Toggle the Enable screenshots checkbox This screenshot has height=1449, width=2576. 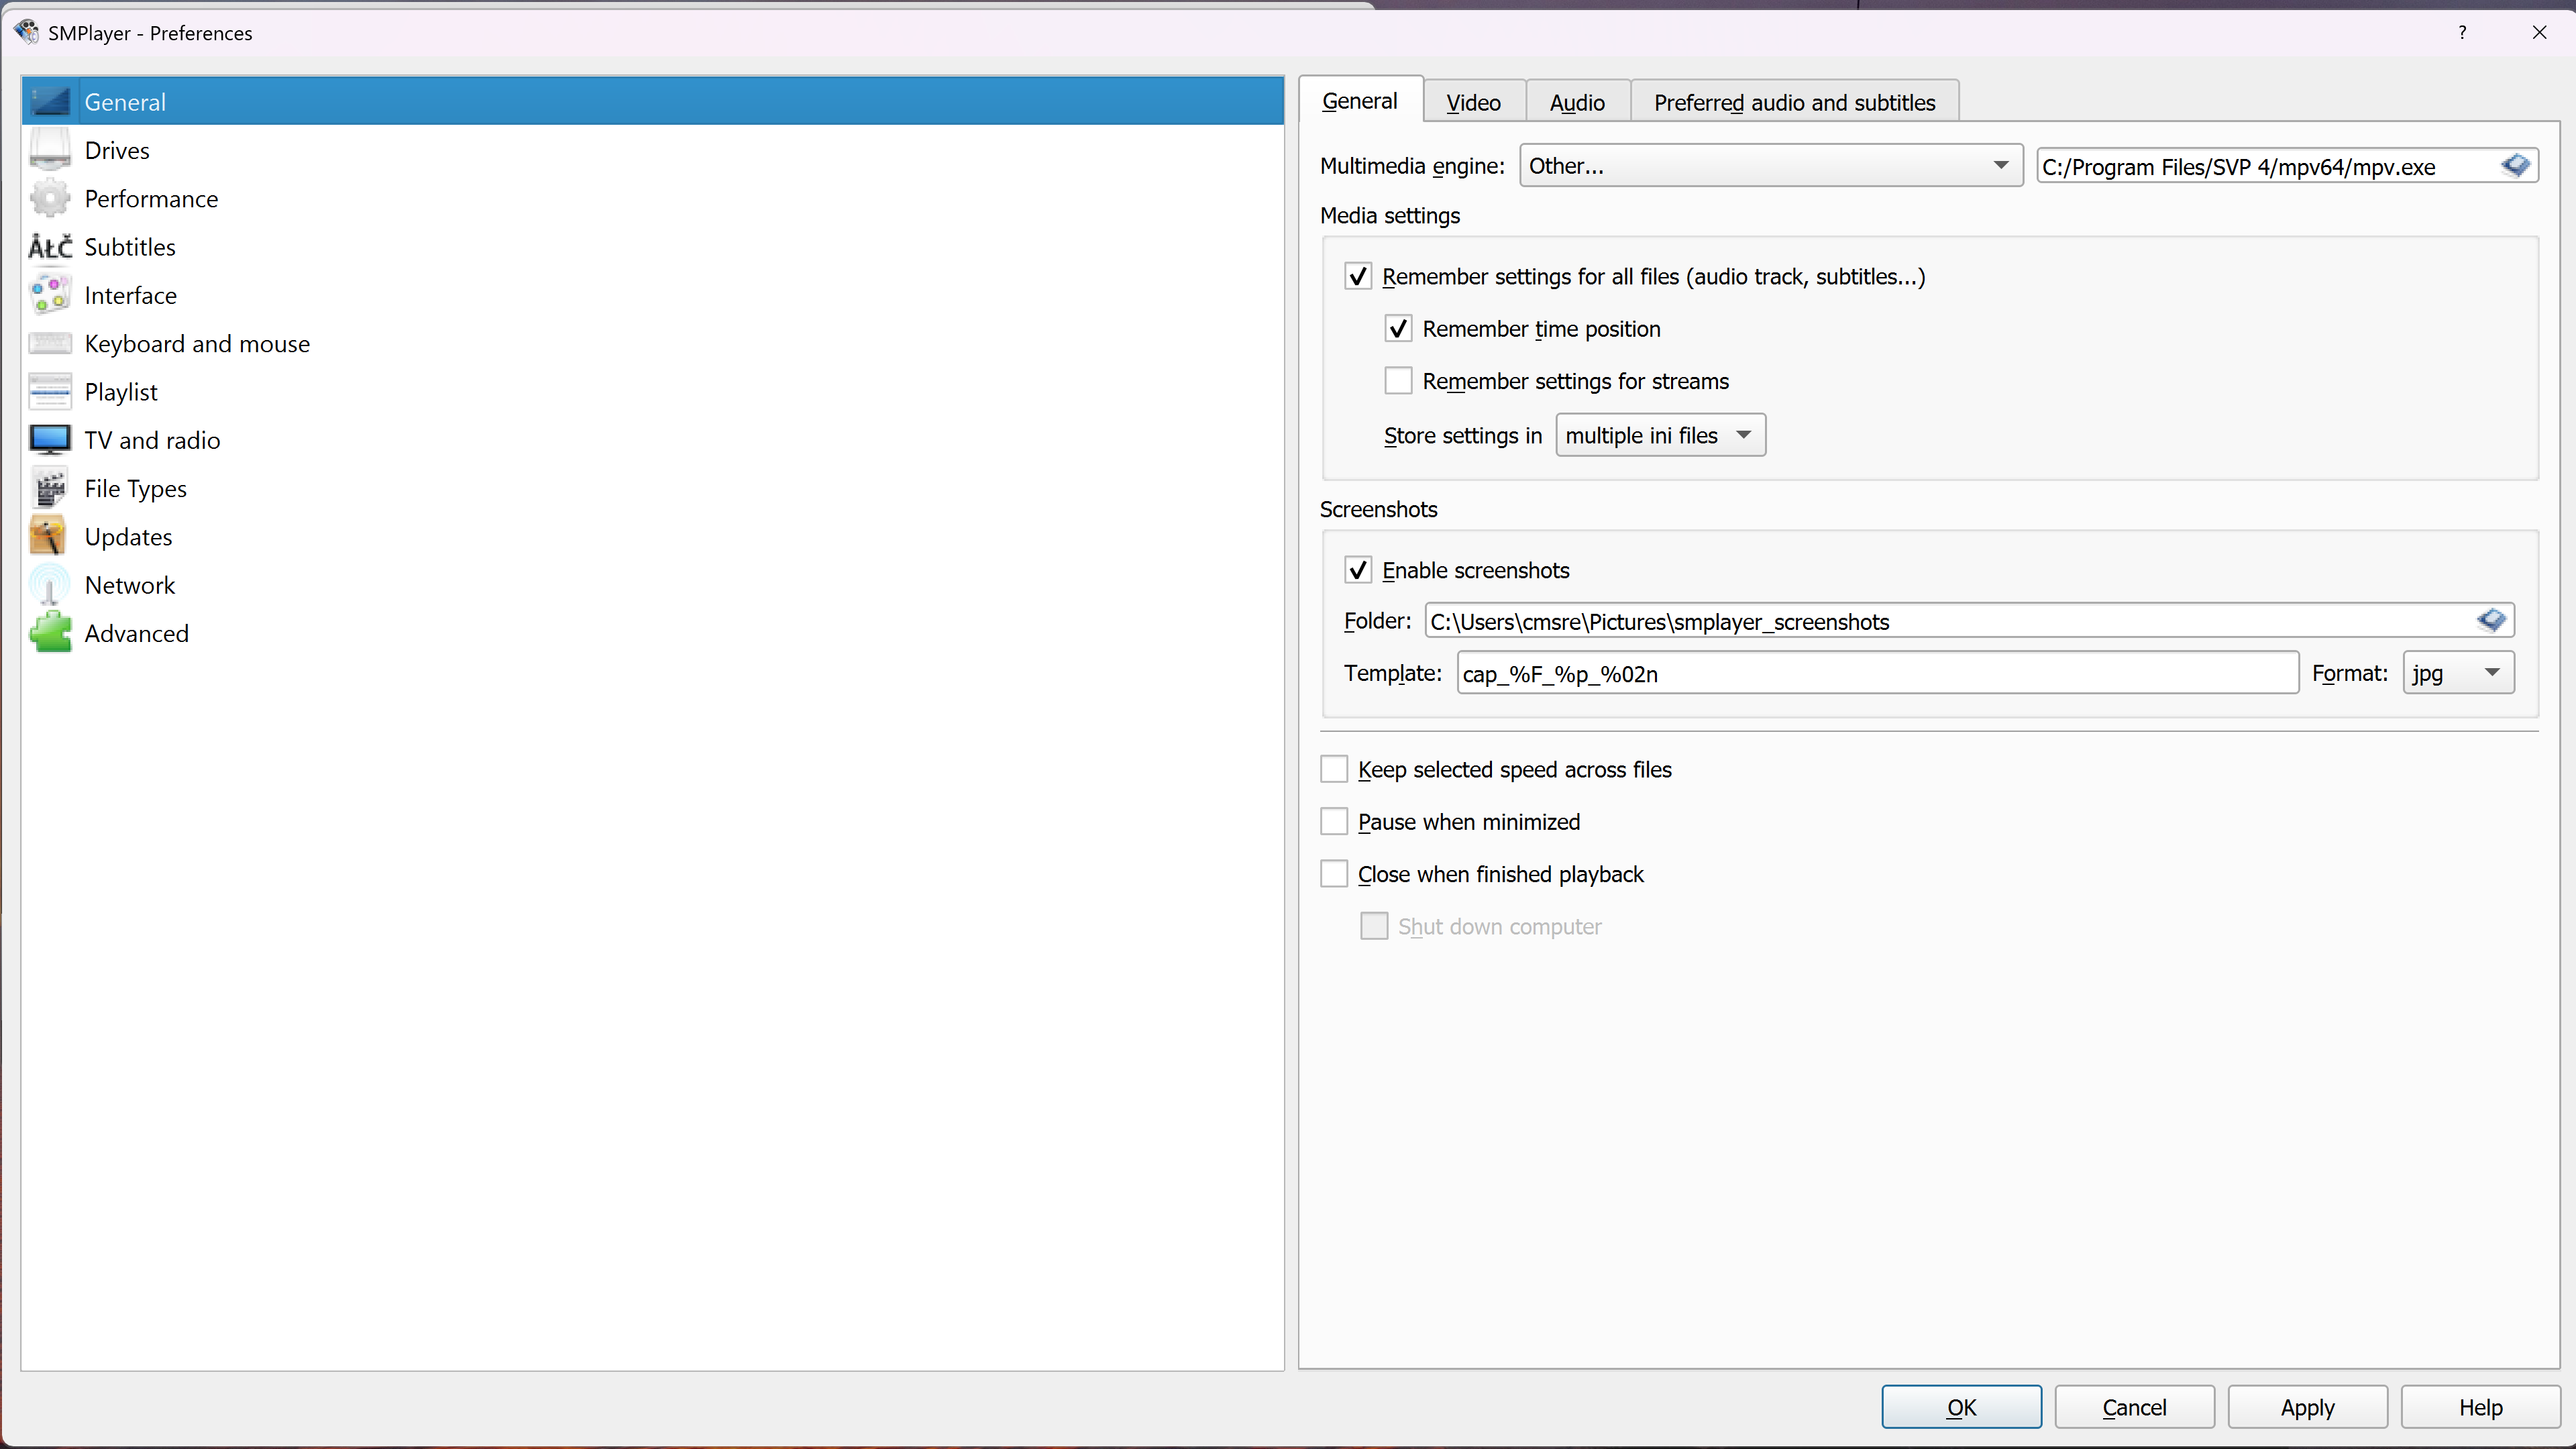coord(1357,570)
